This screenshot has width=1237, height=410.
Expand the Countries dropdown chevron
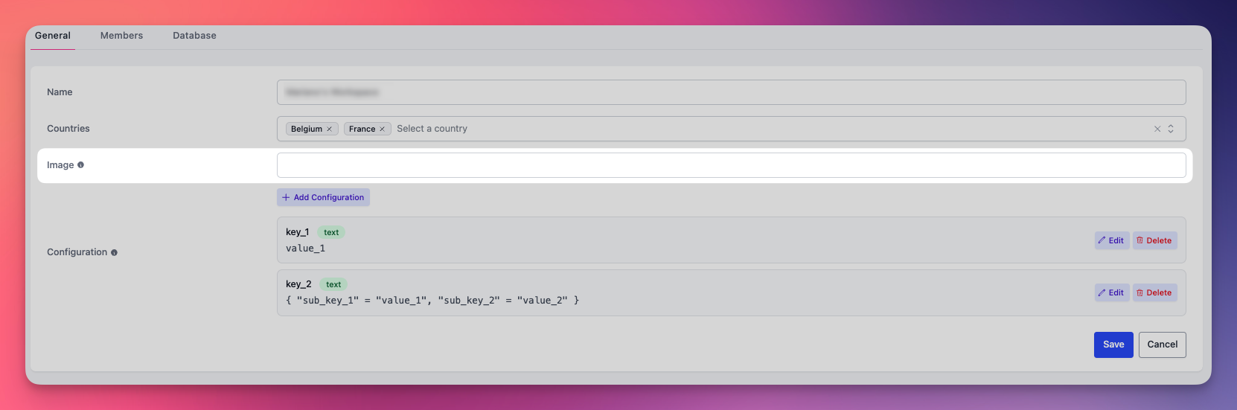pos(1171,129)
